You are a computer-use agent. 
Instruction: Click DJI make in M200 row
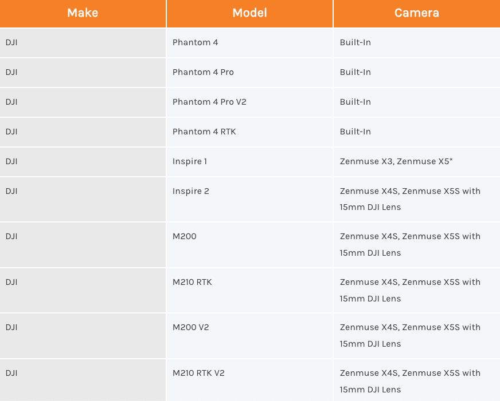tap(83, 244)
